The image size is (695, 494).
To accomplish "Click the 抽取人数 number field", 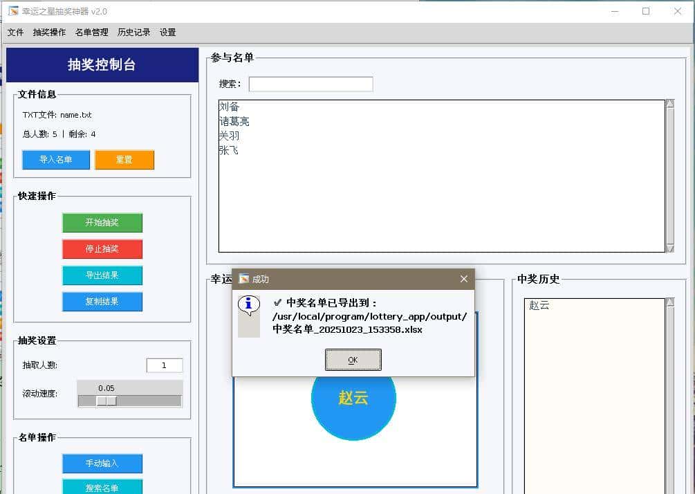I will coord(164,365).
